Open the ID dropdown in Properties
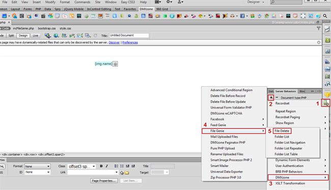331x190 pixels. tap(37, 172)
